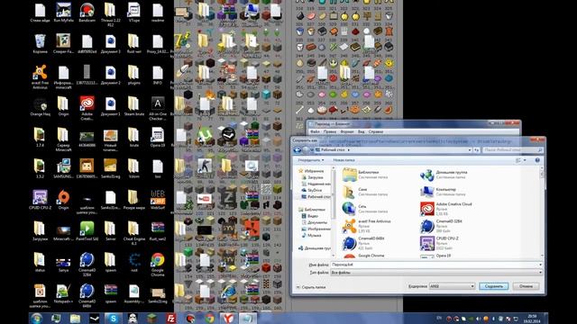The image size is (577, 324).
Task: Select Видео under Библиотеки in sidebar
Action: coord(310,216)
